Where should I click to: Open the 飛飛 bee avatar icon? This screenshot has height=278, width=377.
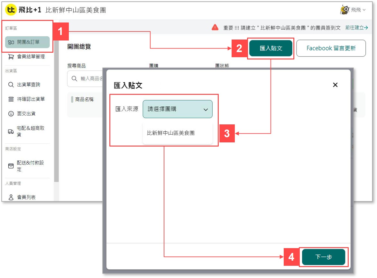click(x=345, y=10)
